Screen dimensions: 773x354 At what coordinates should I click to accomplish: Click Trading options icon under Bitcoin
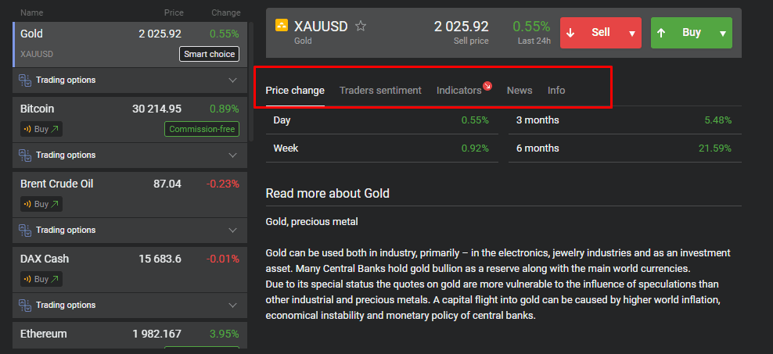click(25, 156)
